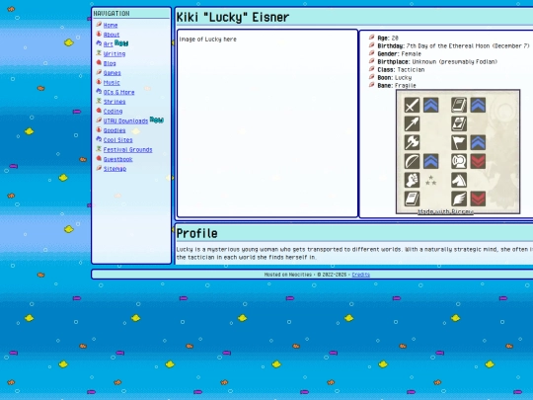Click the bullet icon beside the Writing link

[x=99, y=52]
